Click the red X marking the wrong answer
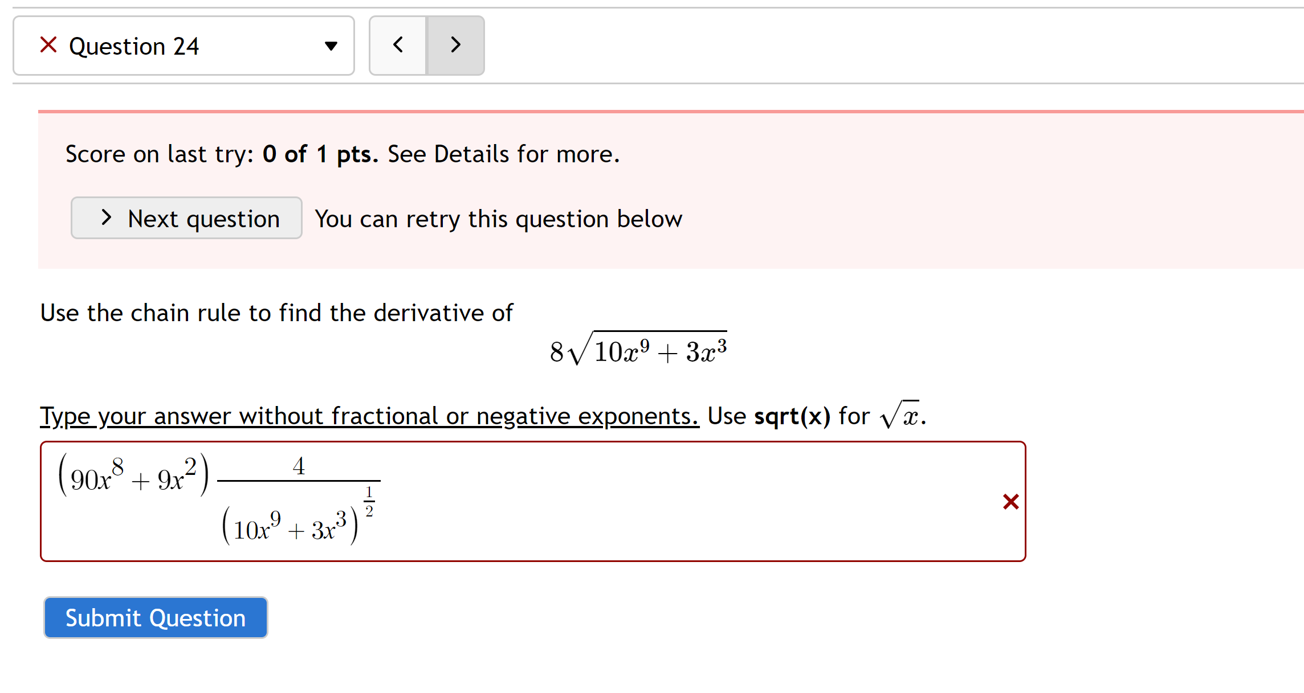The image size is (1304, 693). tap(1010, 502)
